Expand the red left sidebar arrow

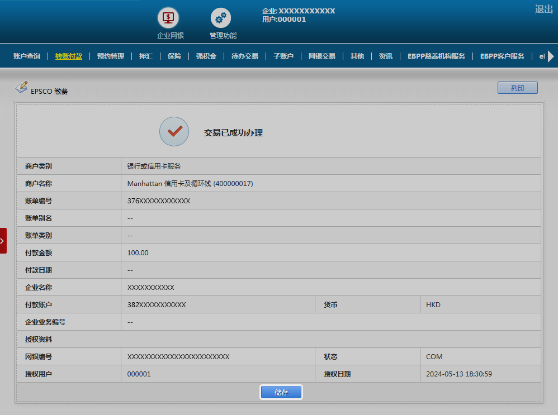click(x=3, y=241)
